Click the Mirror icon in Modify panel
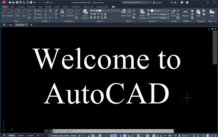Image resolution: width=218 pixels, height=137 pixels. pos(46,14)
